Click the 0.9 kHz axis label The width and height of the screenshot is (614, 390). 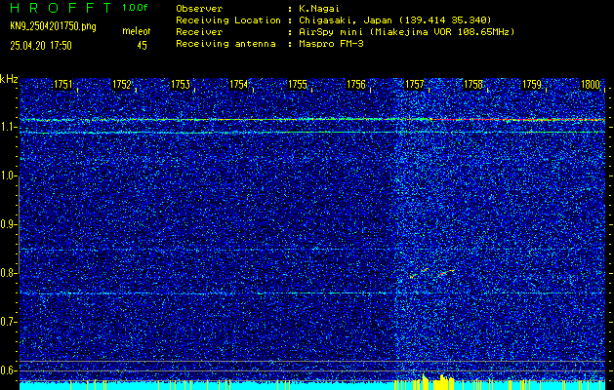tap(8, 224)
